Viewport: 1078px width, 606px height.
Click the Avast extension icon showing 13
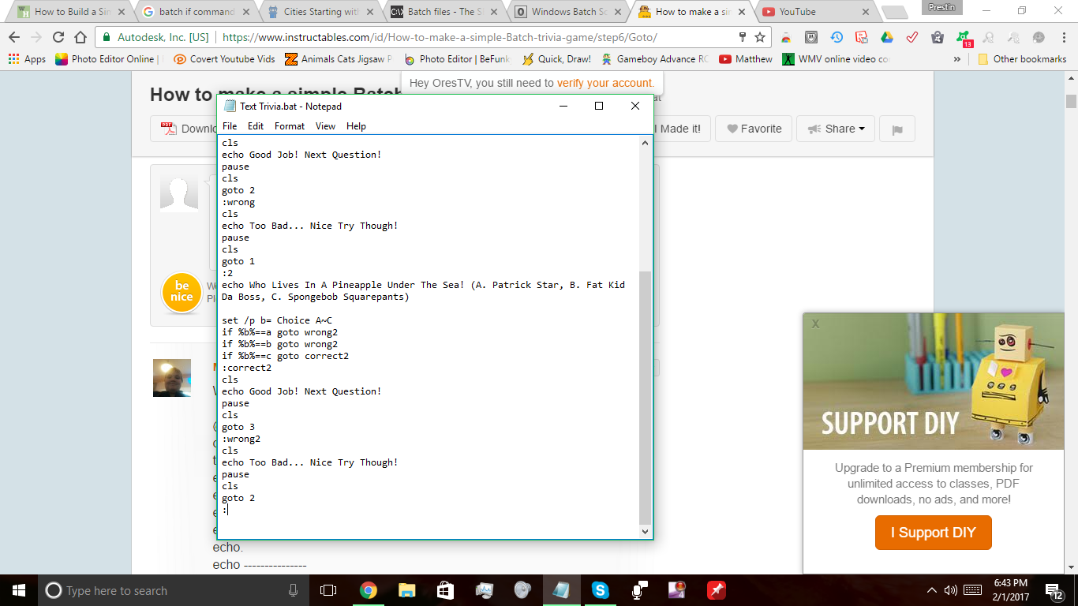pyautogui.click(x=963, y=38)
